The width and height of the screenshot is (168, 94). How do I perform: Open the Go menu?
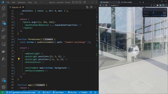click(36, 2)
